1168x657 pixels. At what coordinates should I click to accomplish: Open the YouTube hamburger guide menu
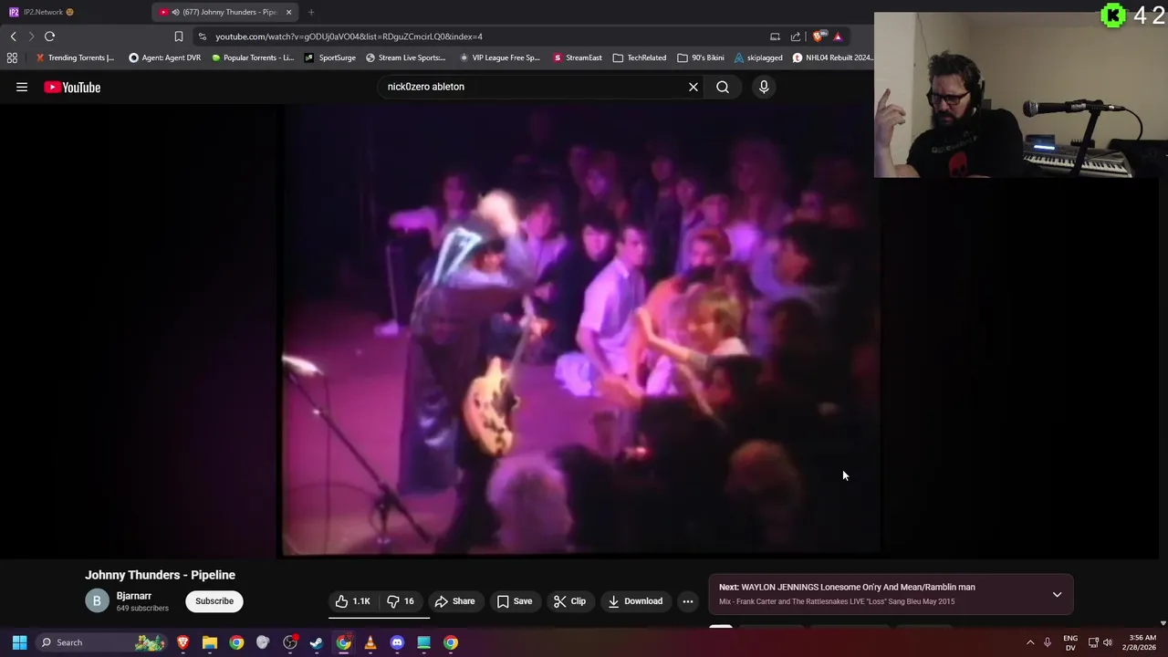point(22,87)
